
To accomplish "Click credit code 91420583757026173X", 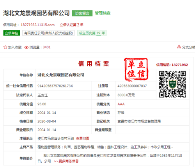I will (55, 86).
